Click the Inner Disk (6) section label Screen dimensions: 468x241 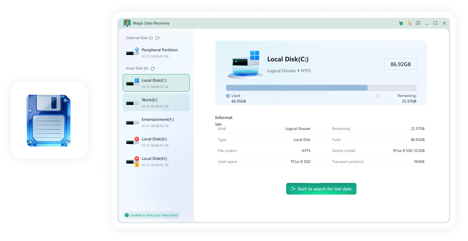(137, 68)
